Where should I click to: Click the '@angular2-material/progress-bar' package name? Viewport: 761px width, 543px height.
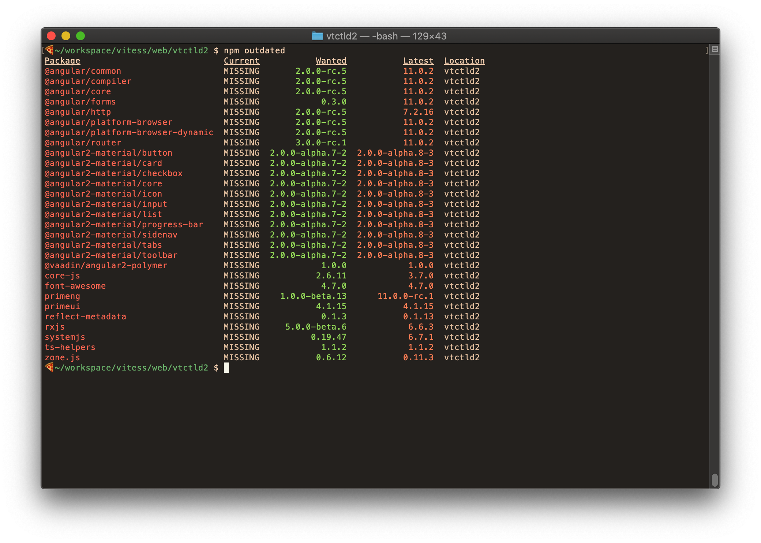coord(124,224)
